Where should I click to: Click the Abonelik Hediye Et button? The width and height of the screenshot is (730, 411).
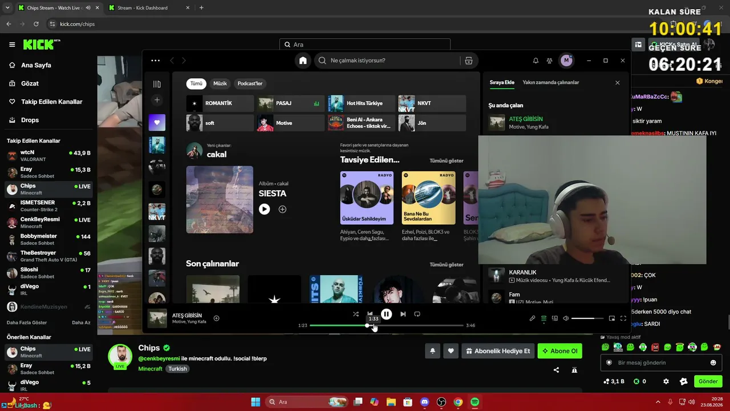coord(498,351)
